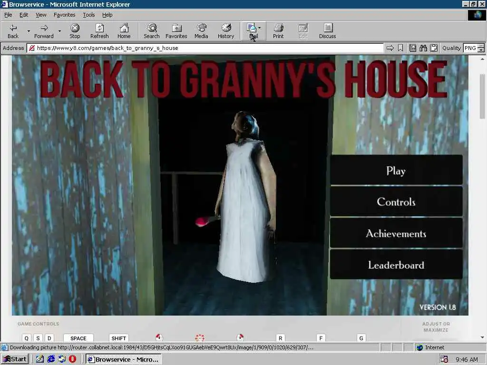
Task: Click the 9:46 AM taskbar clock
Action: click(x=467, y=359)
